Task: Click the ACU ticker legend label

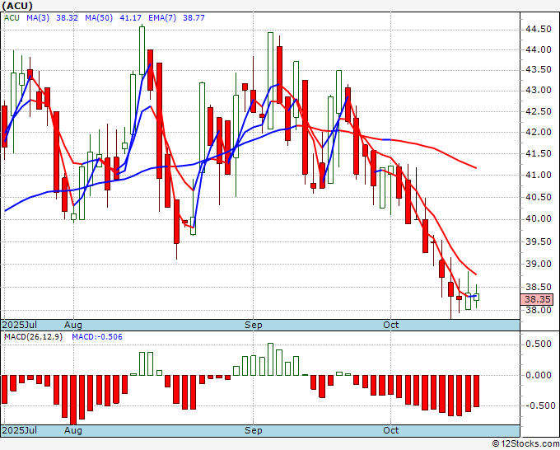Action: click(12, 17)
